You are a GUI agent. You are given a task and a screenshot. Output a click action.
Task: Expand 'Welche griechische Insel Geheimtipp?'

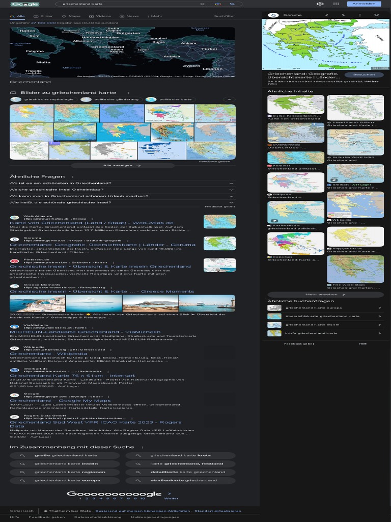[x=122, y=190]
